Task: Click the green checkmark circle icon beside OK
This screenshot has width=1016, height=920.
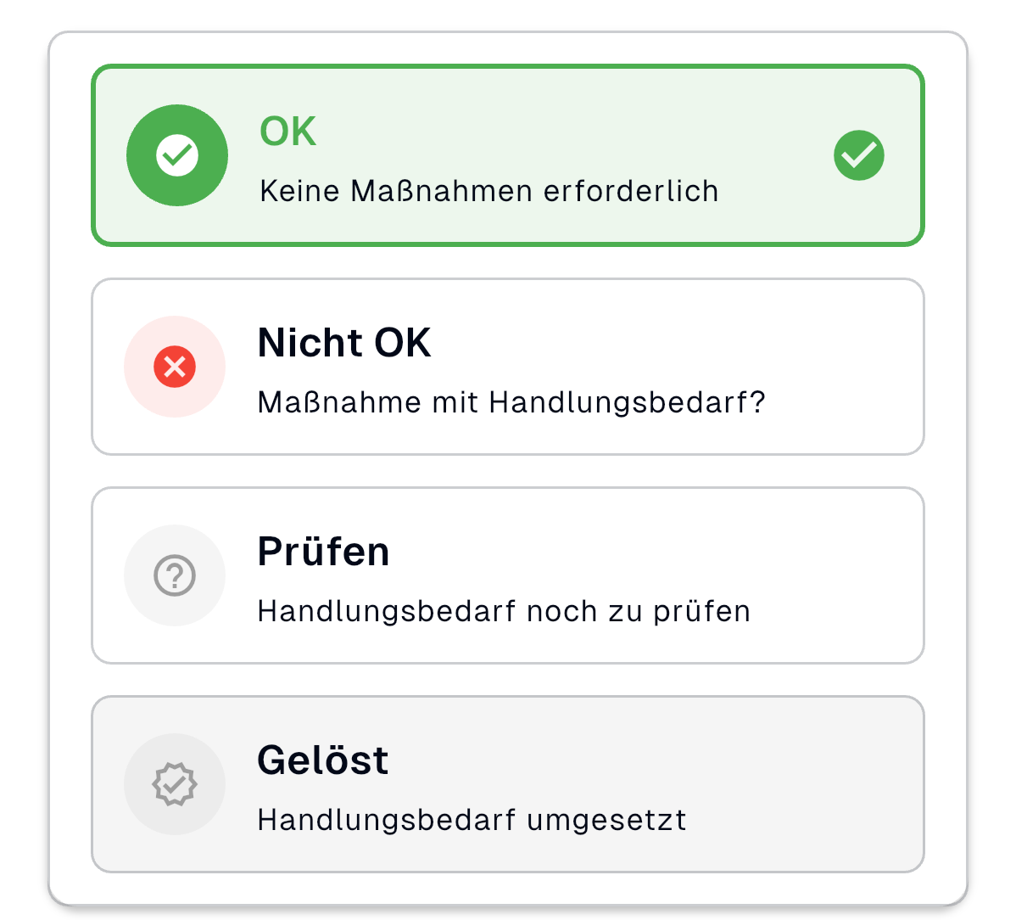Action: point(176,155)
